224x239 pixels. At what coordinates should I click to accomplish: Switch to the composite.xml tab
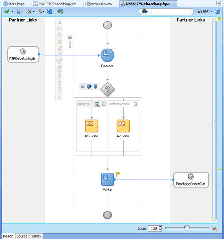(99, 4)
